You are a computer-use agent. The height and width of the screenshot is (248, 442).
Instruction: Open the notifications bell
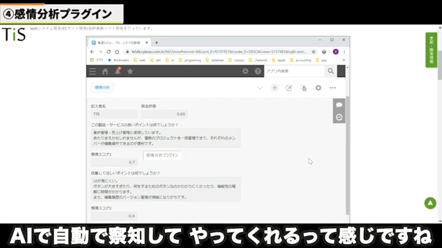coord(117,71)
